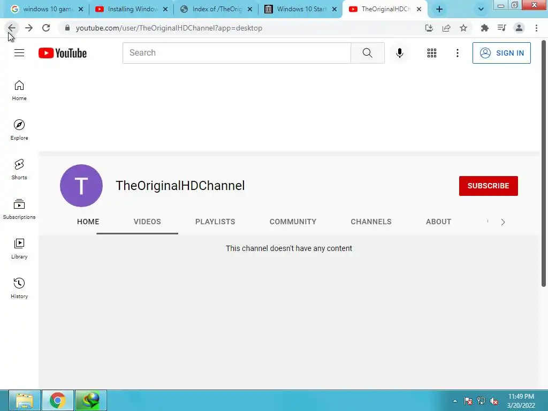The image size is (548, 411).
Task: Switch to the HOME channel tab
Action: click(88, 222)
